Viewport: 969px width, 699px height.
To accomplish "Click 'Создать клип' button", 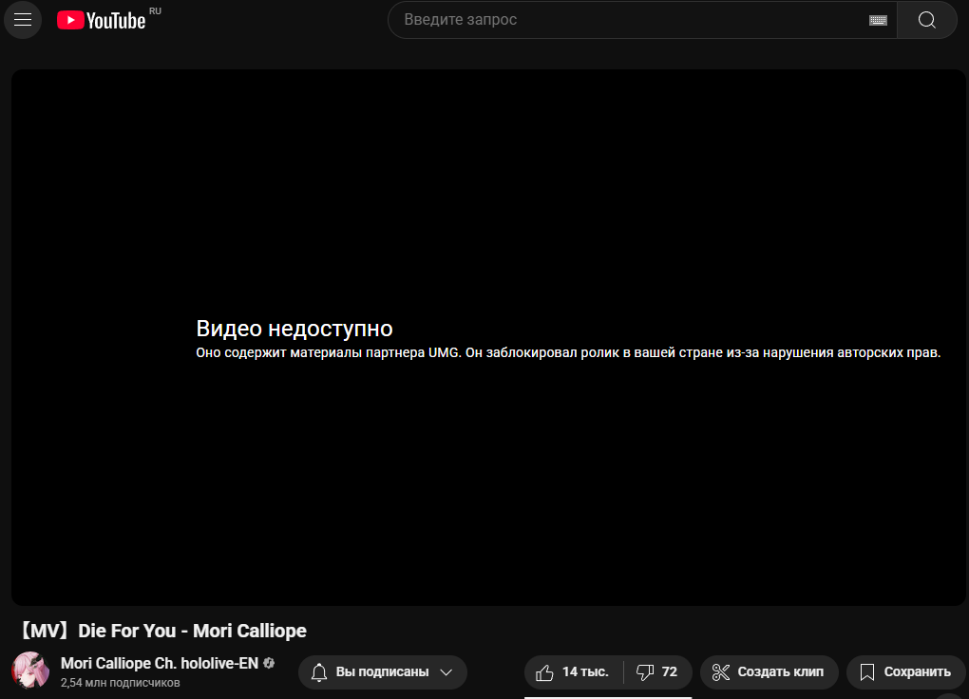I will click(769, 671).
